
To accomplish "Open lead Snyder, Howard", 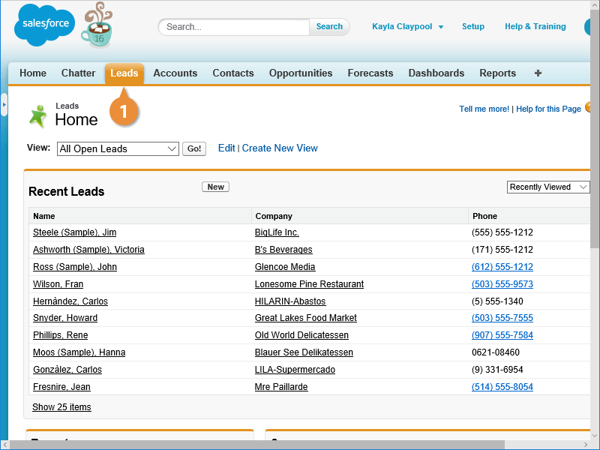I will 65,318.
